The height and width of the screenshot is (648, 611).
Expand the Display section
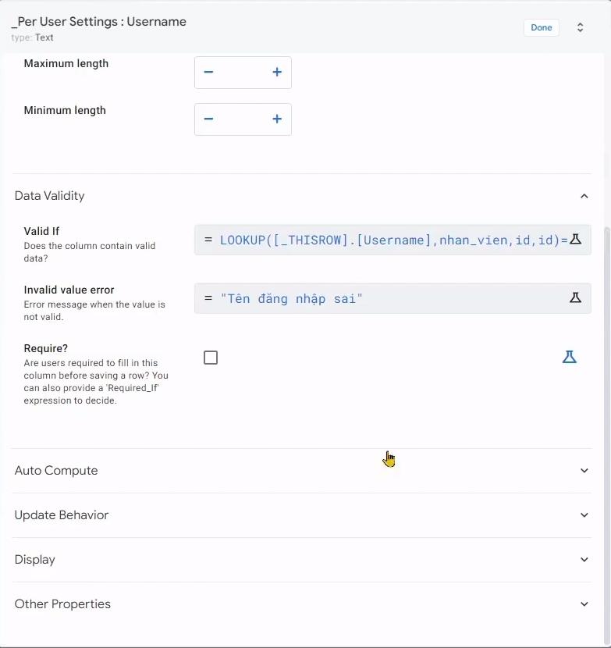click(x=584, y=560)
